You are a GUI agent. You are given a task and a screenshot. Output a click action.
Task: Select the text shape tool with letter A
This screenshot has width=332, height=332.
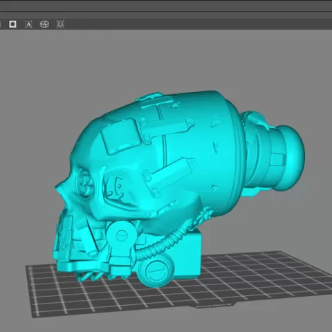pos(28,24)
